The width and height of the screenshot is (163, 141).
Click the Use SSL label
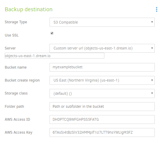click(12, 35)
